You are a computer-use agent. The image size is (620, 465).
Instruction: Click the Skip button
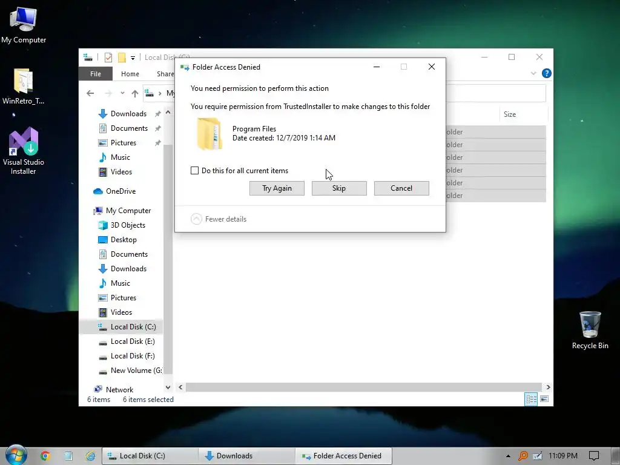click(339, 188)
